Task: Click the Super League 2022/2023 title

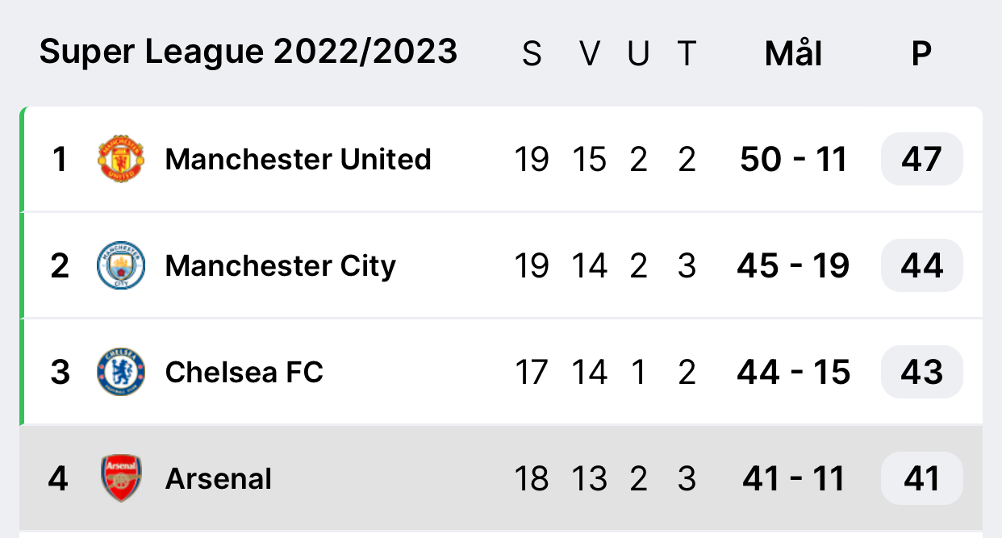Action: click(248, 52)
